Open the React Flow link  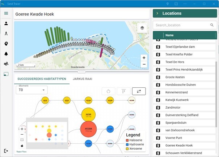click(x=21, y=152)
